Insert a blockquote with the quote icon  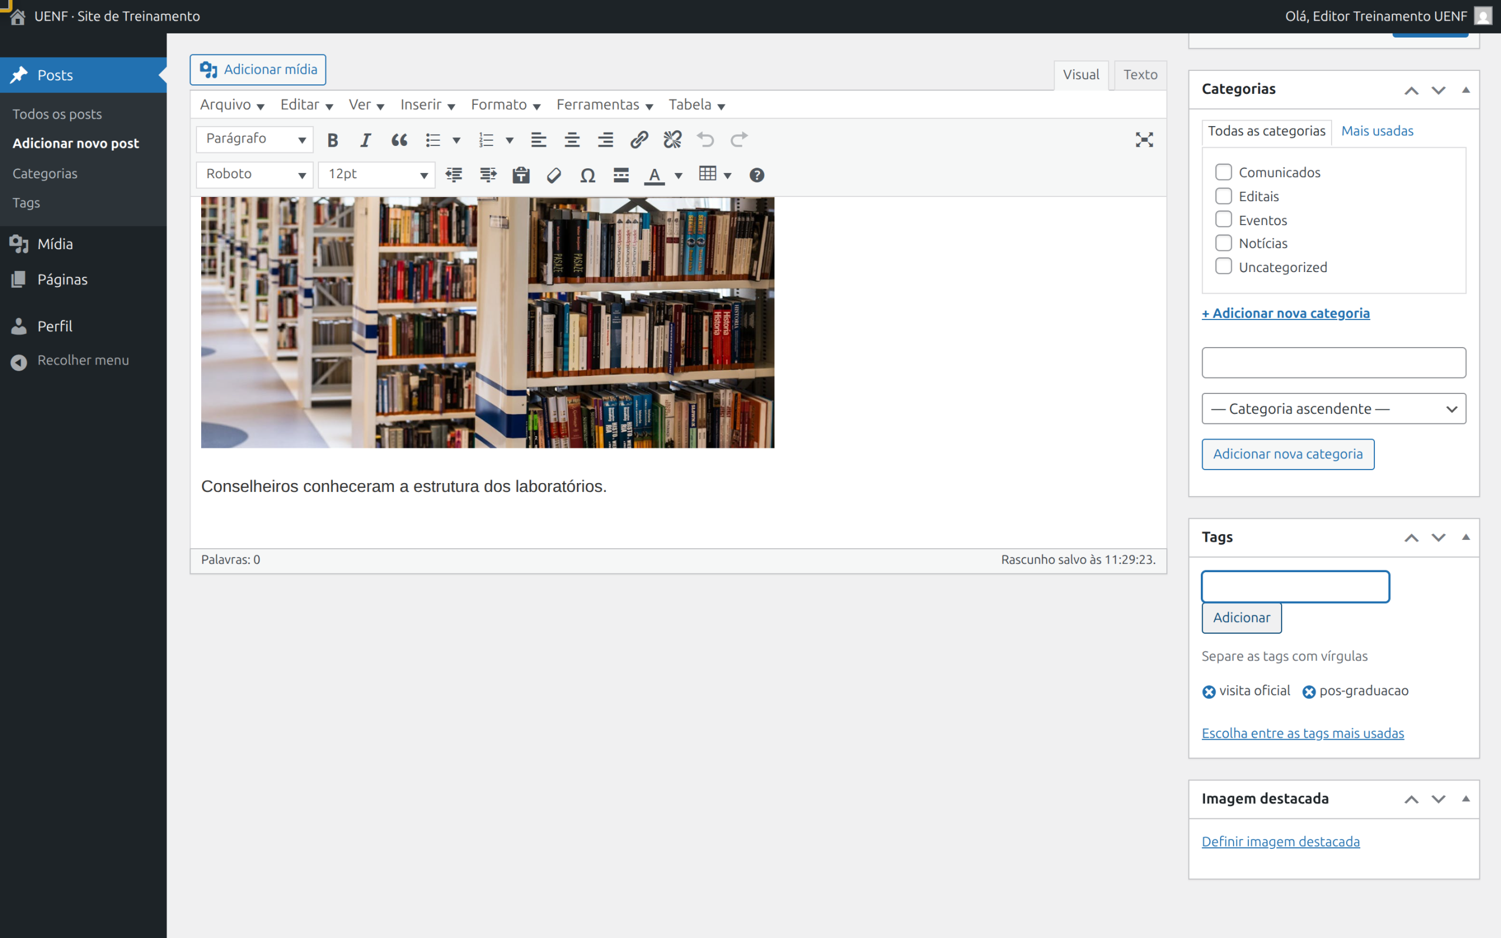(x=399, y=140)
